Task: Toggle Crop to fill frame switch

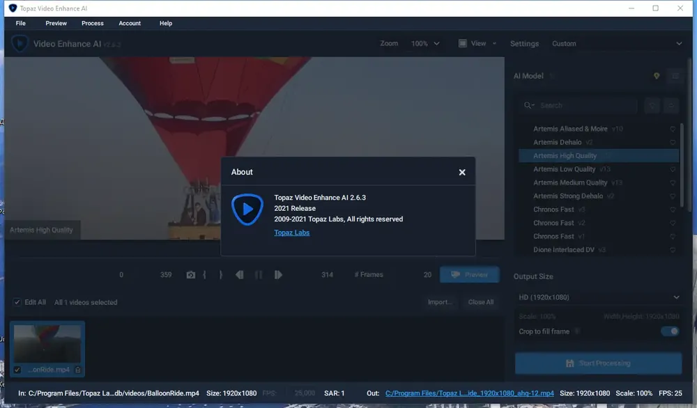Action: click(670, 331)
